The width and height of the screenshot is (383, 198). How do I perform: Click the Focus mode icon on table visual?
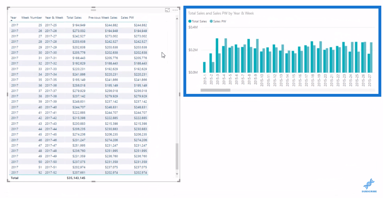click(167, 10)
